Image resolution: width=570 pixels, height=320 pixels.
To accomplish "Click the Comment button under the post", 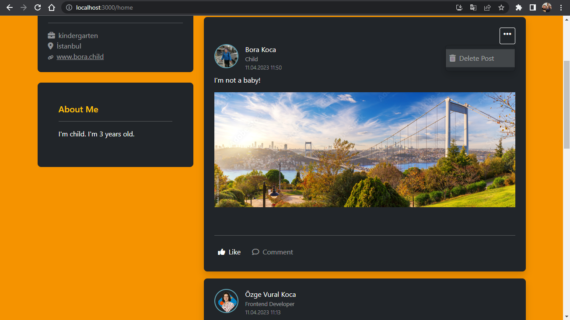I will 272,252.
